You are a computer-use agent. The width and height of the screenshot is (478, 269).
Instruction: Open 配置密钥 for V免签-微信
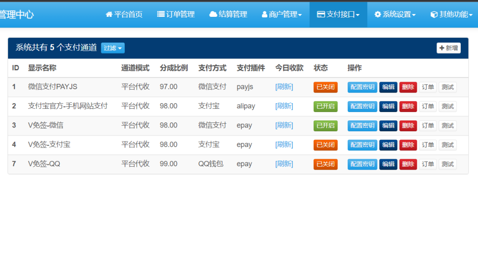pyautogui.click(x=362, y=126)
